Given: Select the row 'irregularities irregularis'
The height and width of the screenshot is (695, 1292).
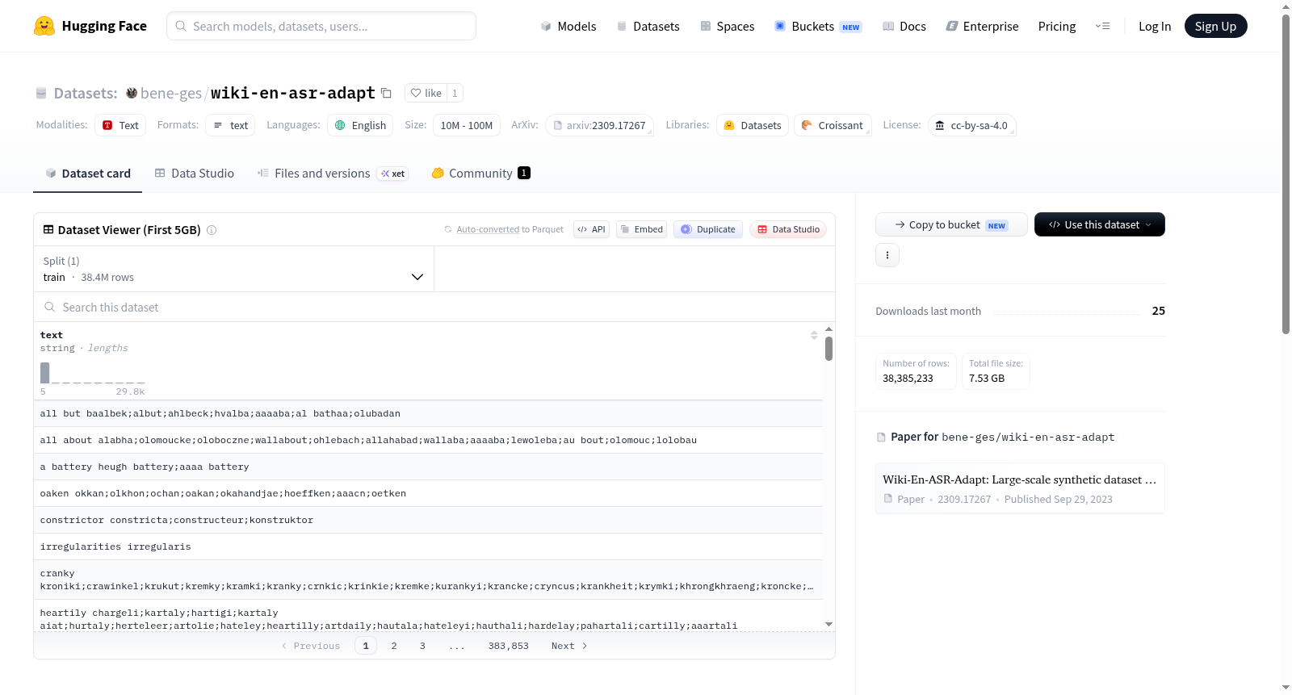Looking at the screenshot, I should (x=428, y=546).
